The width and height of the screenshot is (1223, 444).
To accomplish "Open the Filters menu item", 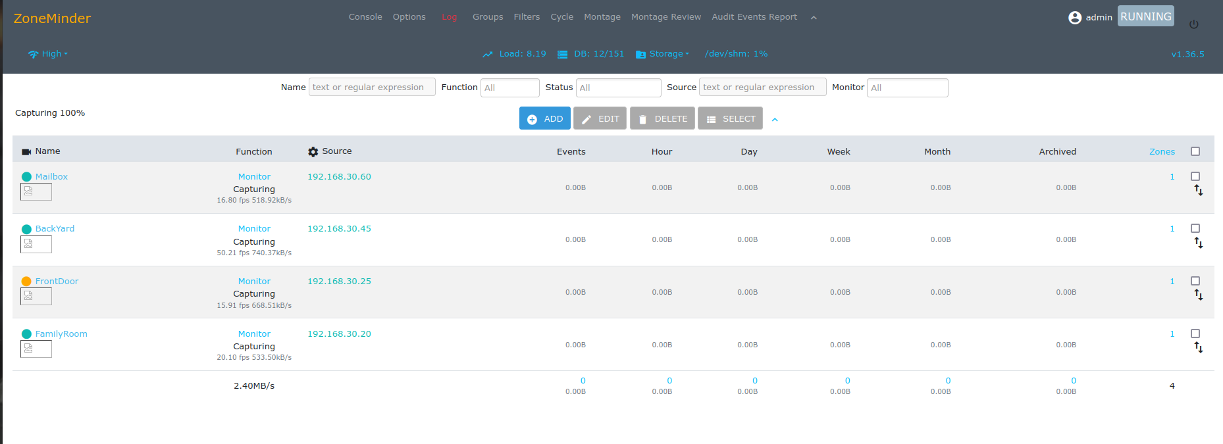I will [x=527, y=17].
